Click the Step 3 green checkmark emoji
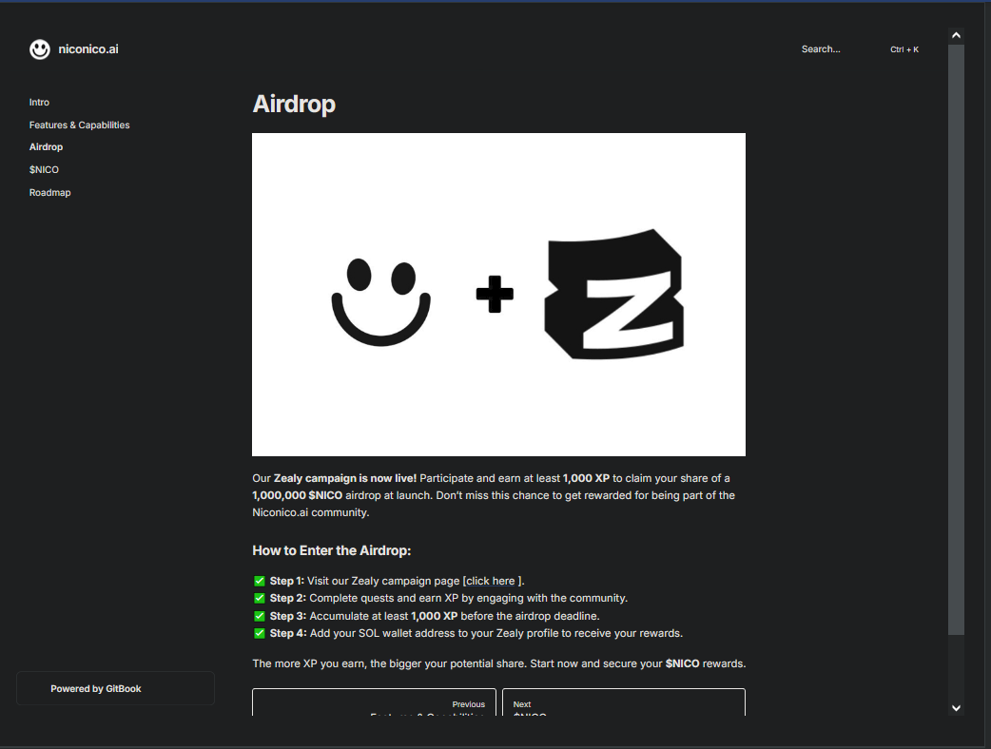The width and height of the screenshot is (991, 749). 259,616
